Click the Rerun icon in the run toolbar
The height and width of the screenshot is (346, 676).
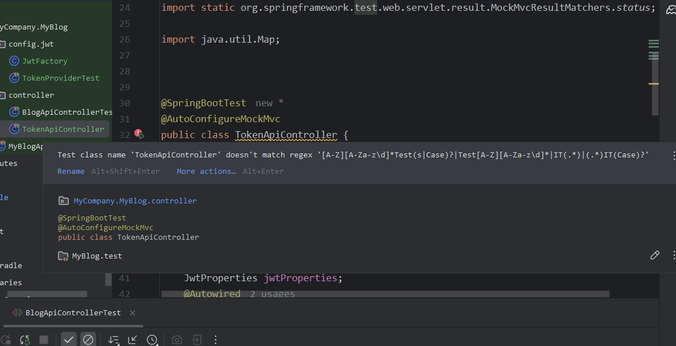tap(5, 340)
